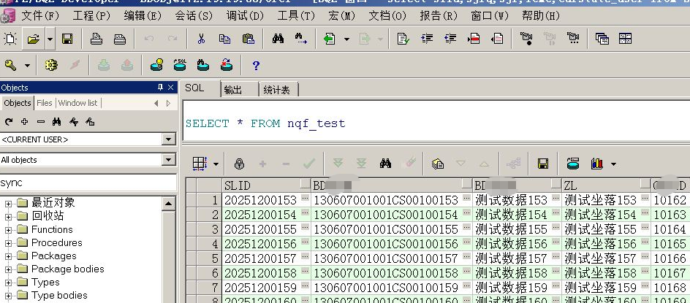The width and height of the screenshot is (690, 303).
Task: Click the Paste clipboard icon
Action: click(x=249, y=39)
